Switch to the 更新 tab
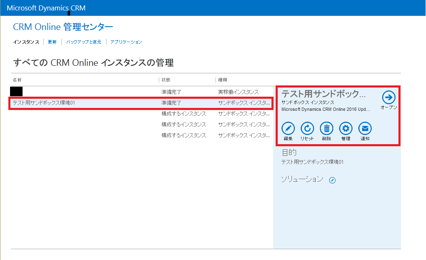The image size is (426, 260). (52, 42)
